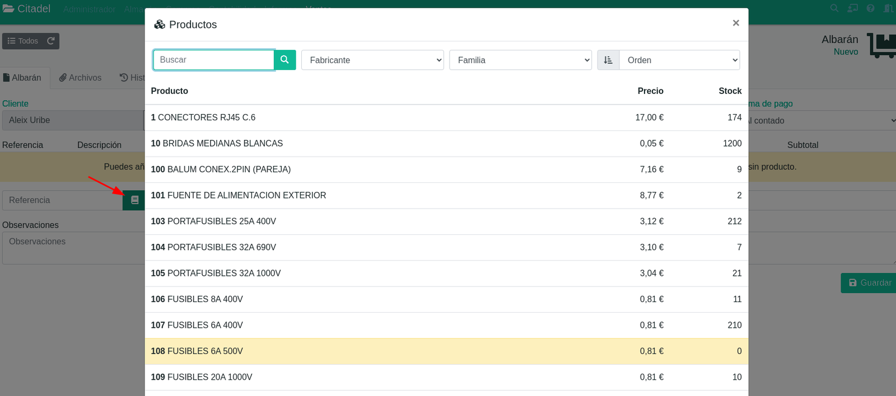Click the 8,77 € price cell
The width and height of the screenshot is (896, 396).
click(651, 196)
